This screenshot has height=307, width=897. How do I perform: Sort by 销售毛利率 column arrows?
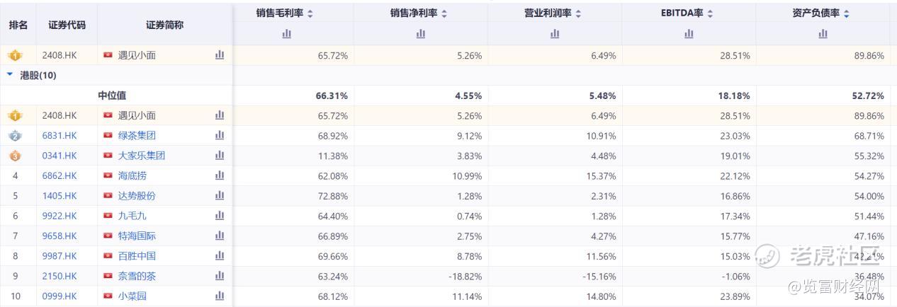[310, 13]
